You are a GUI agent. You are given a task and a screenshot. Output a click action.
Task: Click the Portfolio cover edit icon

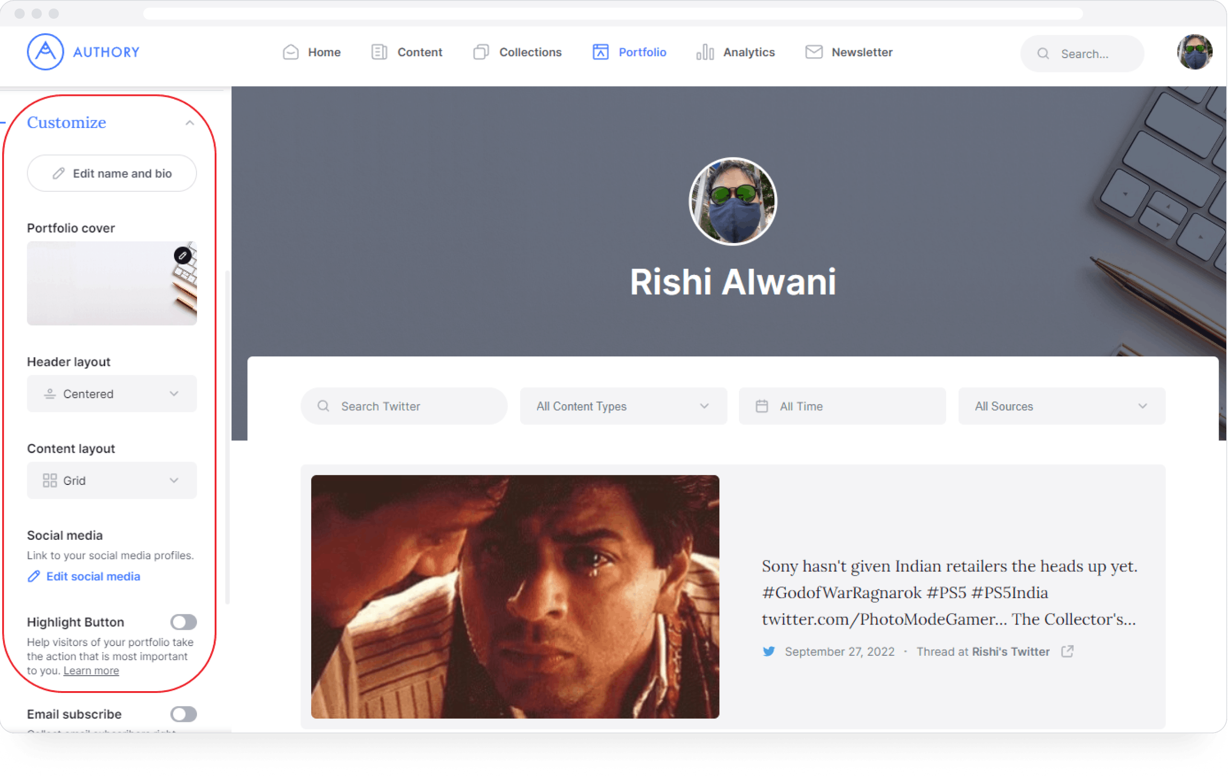point(182,255)
